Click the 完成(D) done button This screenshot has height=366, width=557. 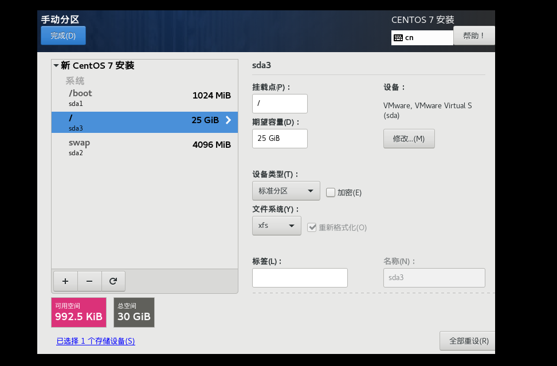point(63,36)
